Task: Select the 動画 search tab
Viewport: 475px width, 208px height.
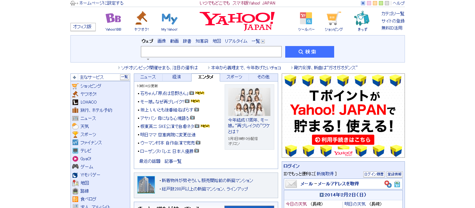Action: tap(174, 41)
